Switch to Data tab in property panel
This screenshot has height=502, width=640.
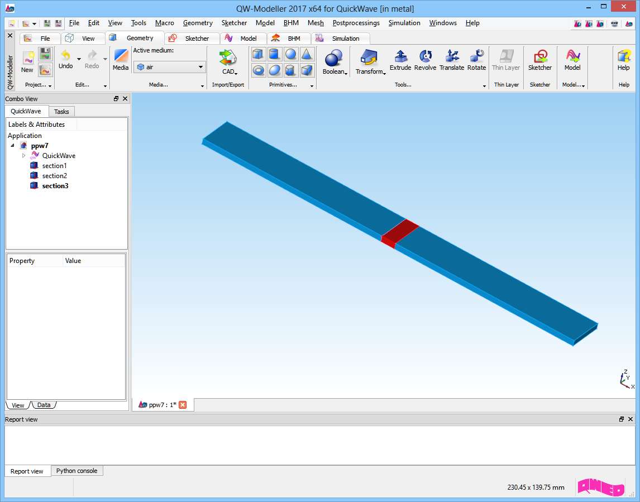[x=44, y=405]
